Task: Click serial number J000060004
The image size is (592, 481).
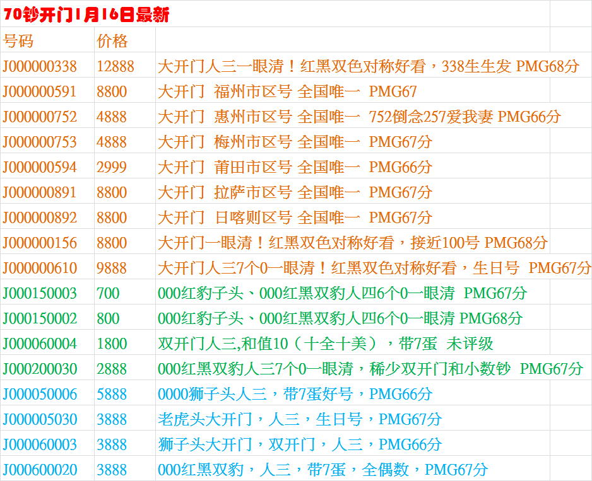Action: (x=40, y=344)
